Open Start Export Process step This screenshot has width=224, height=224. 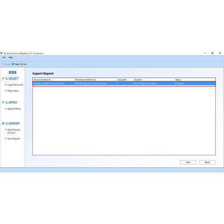pos(13,131)
